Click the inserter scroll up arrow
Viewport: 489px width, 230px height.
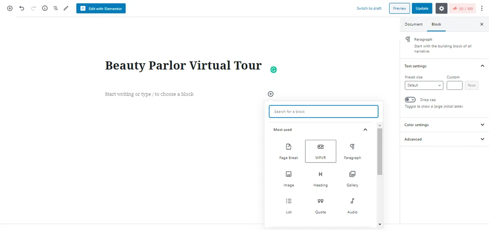(380, 125)
